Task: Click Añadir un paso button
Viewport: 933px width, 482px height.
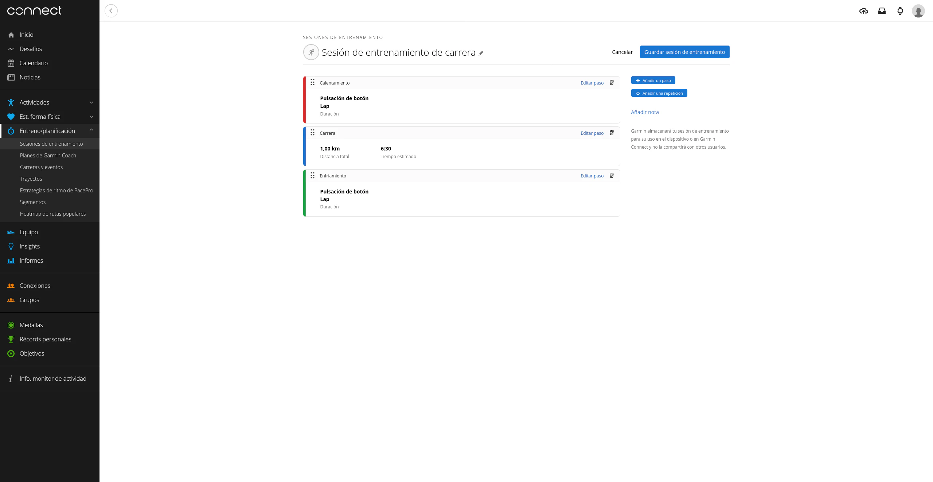Action: pyautogui.click(x=653, y=81)
